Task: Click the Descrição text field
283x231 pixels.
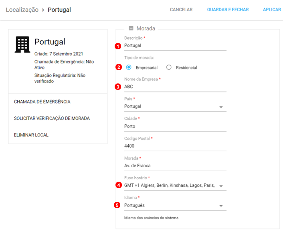Action: pyautogui.click(x=175, y=46)
